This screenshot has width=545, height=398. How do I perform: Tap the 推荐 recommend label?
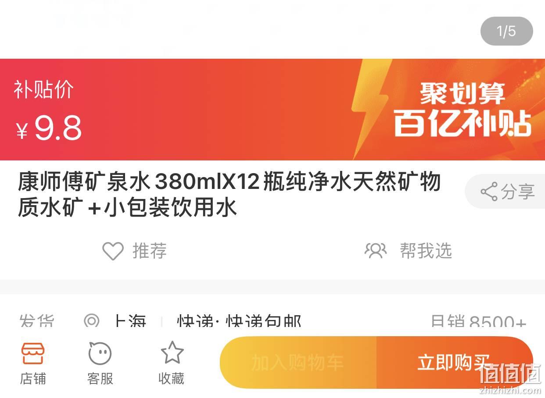tap(150, 251)
